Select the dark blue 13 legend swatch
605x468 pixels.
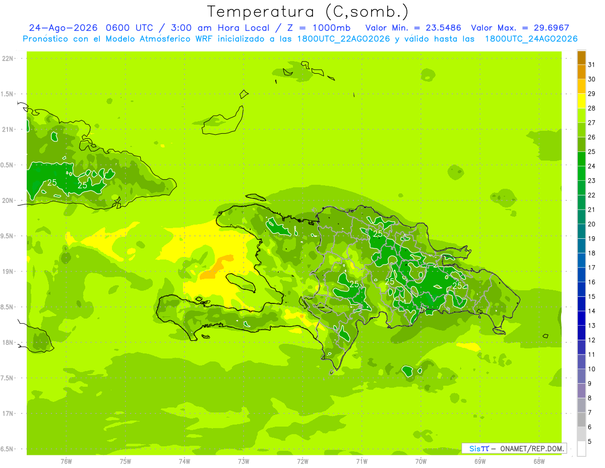tap(581, 318)
